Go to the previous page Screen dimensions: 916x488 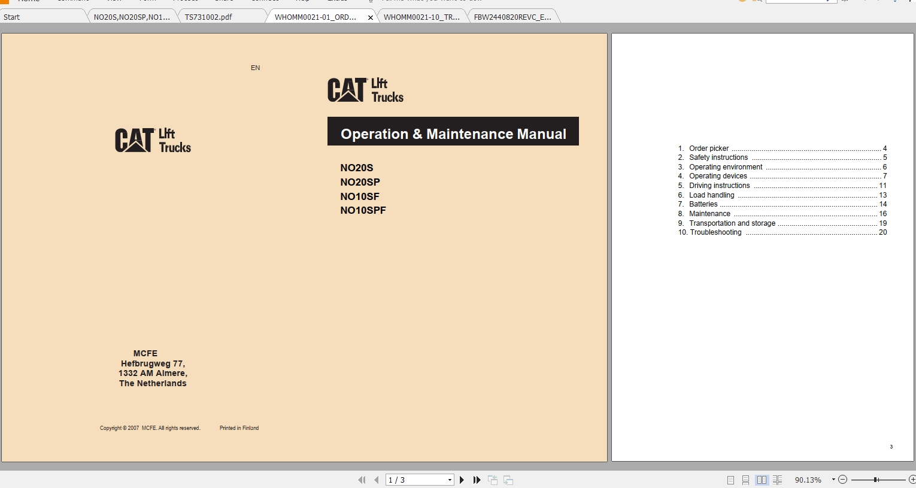(x=376, y=480)
